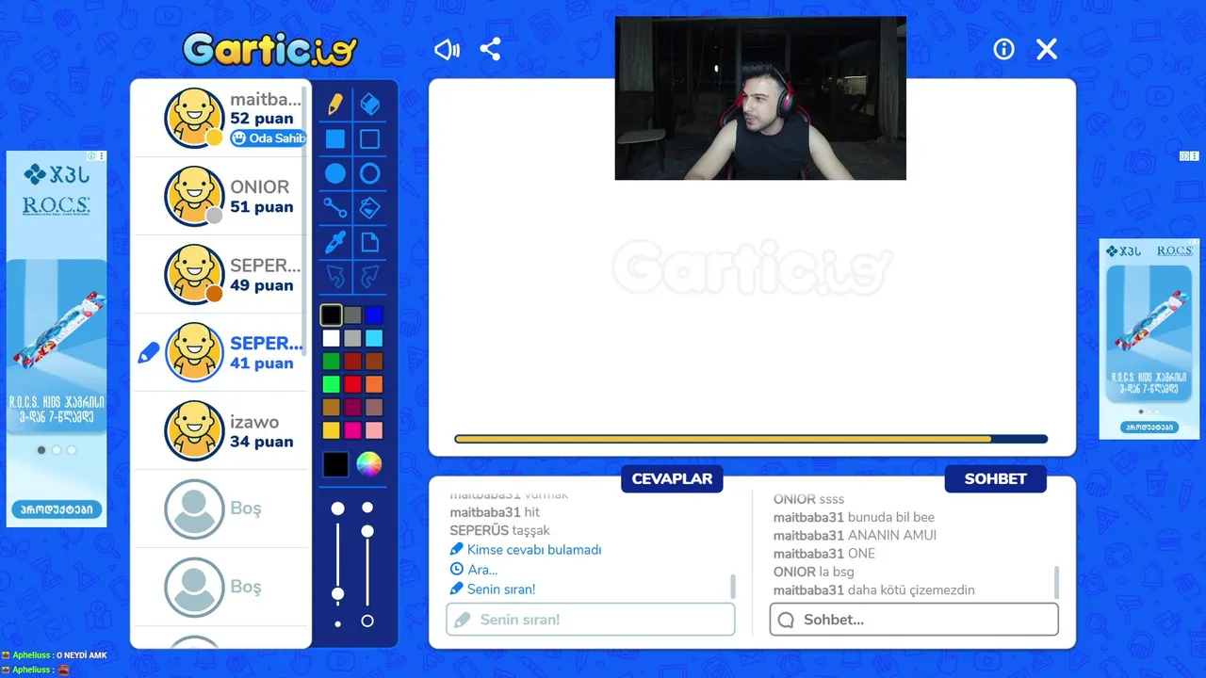This screenshot has width=1206, height=678.
Task: Select the light gray color swatch
Action: click(x=352, y=338)
